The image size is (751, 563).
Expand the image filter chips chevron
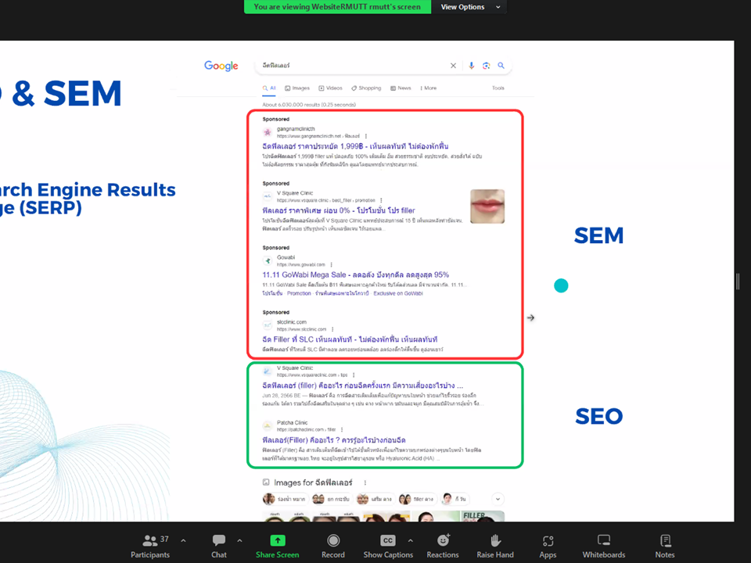498,500
